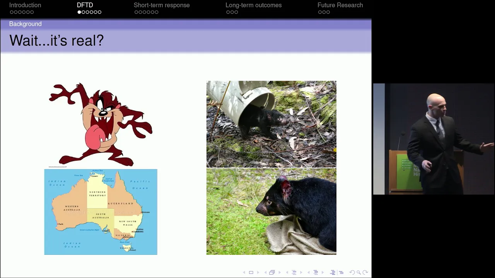
Task: Click the NEW SOUTH WALES label on the map
Action: coord(128,223)
